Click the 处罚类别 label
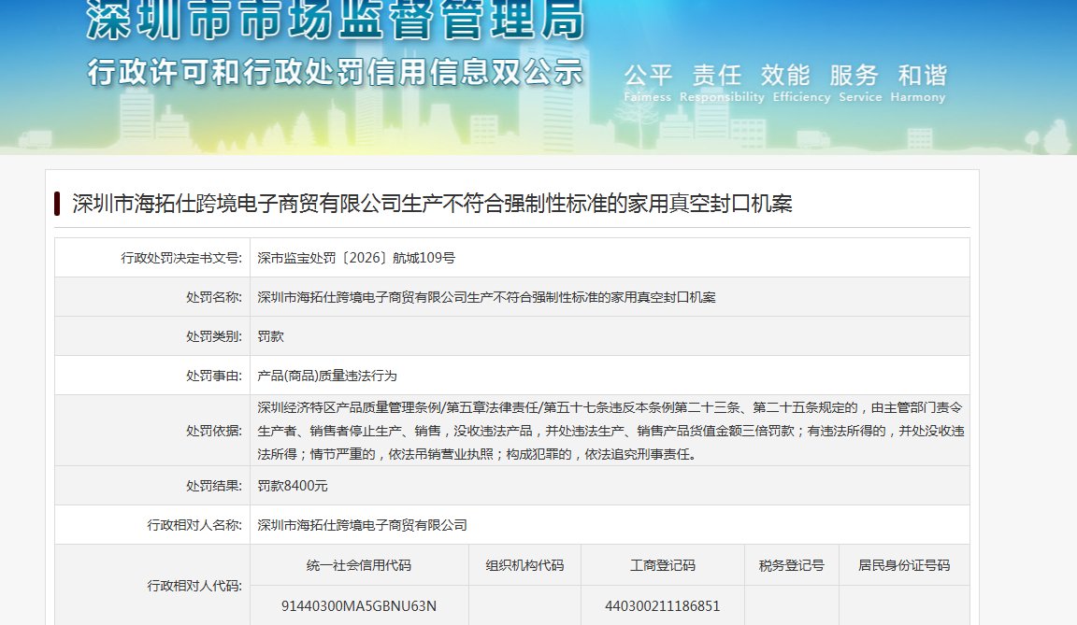1077x625 pixels. [x=213, y=336]
